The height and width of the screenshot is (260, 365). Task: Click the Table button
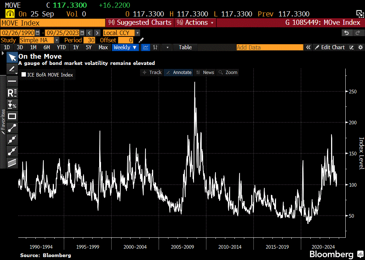[x=185, y=47]
